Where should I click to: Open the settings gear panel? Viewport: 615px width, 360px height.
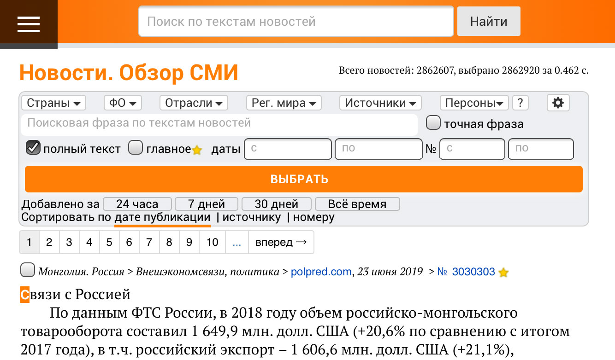(558, 103)
